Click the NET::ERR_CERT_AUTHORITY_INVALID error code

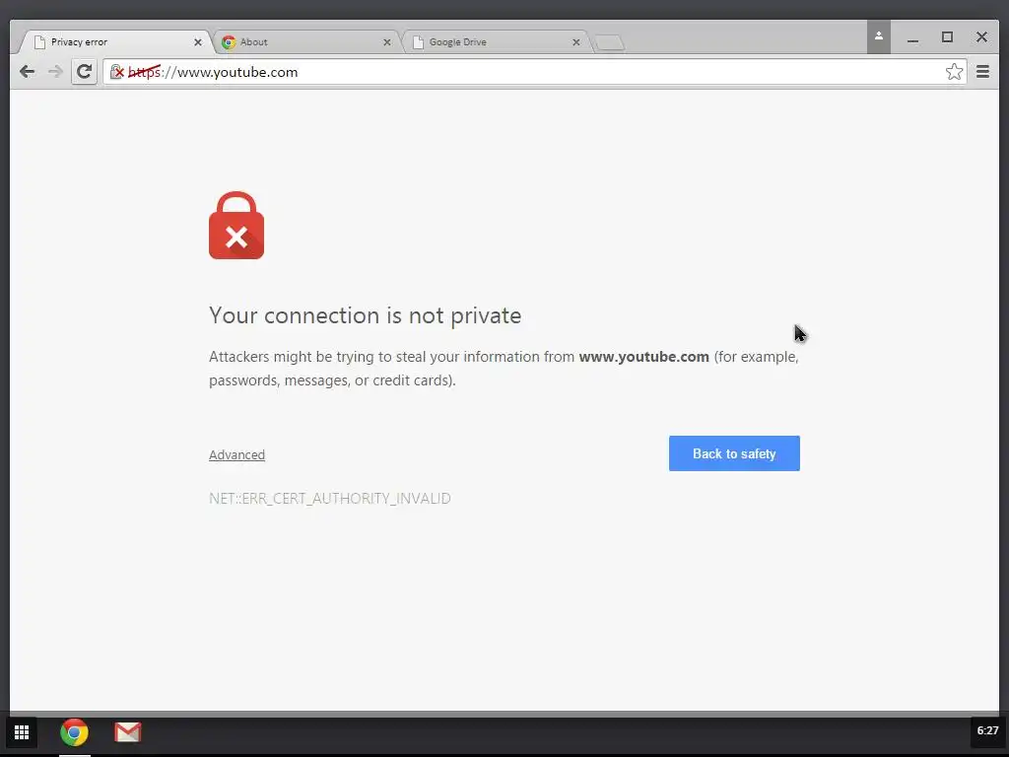coord(329,498)
